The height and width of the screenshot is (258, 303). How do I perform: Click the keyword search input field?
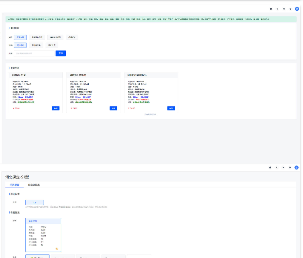[x=34, y=53]
